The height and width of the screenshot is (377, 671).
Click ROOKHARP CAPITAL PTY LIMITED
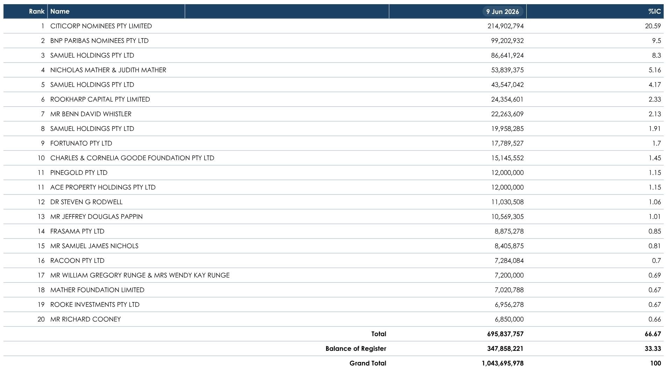[100, 99]
